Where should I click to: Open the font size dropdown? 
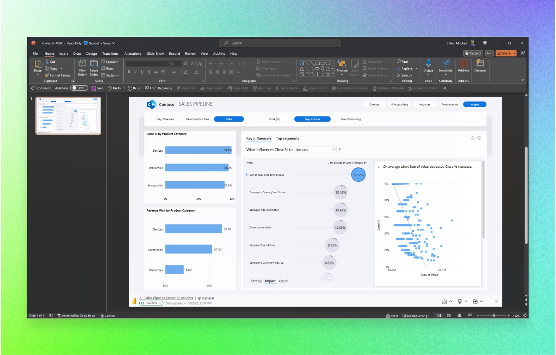point(180,63)
